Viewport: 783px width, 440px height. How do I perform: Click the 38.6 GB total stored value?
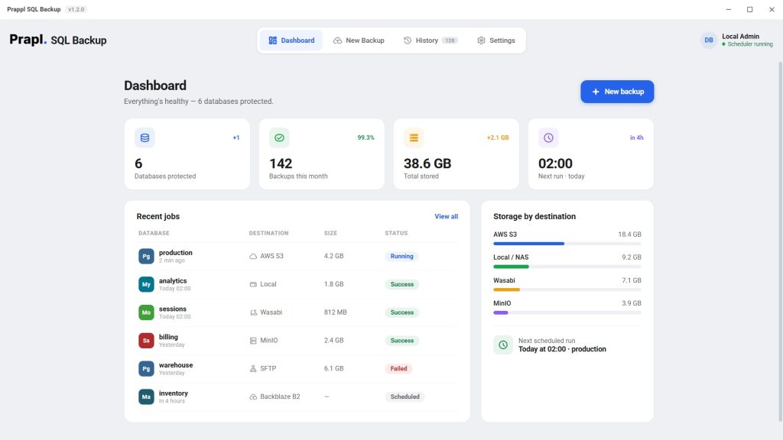click(x=427, y=163)
